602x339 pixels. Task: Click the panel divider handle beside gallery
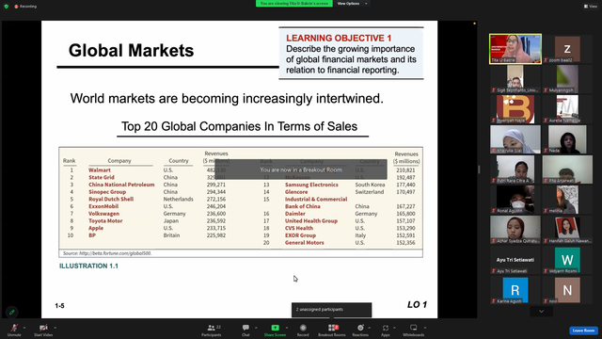(x=479, y=169)
